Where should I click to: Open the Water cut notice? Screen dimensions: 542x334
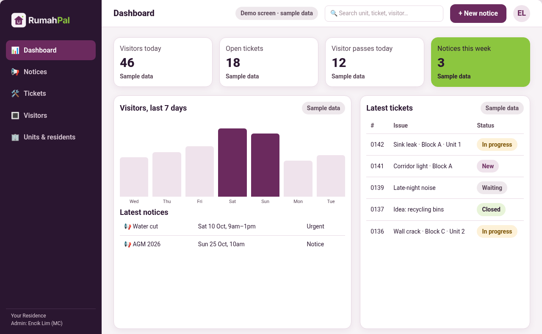(x=232, y=226)
